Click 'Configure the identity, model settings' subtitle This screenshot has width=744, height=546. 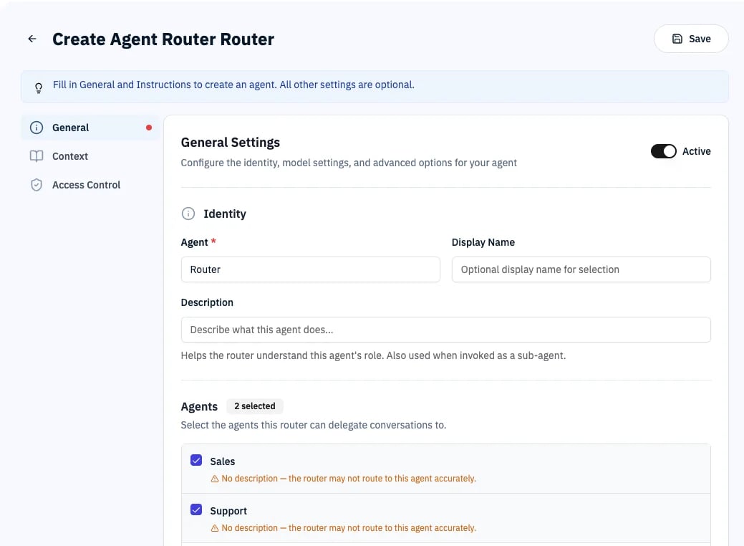click(x=349, y=163)
